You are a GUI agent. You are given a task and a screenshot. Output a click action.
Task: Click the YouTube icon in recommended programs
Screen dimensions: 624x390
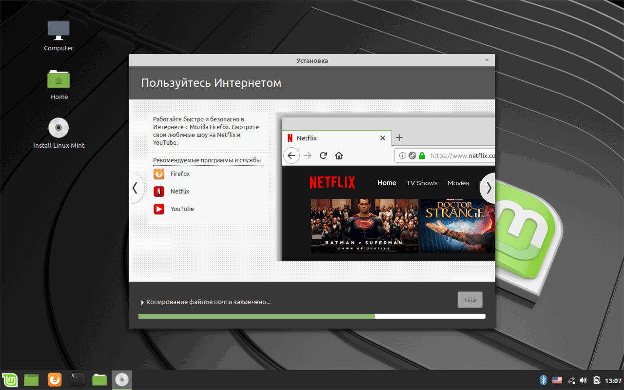(x=159, y=209)
